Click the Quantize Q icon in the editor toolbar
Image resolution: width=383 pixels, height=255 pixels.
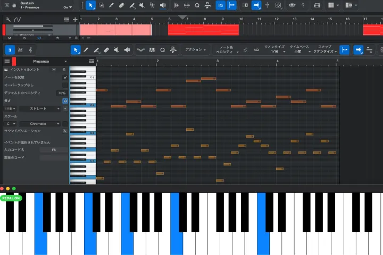pos(162,50)
